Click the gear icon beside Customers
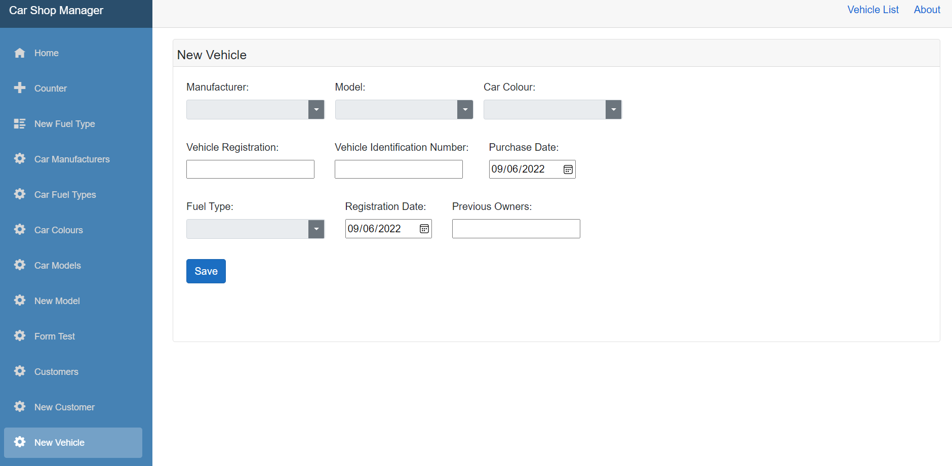952x466 pixels. coord(20,371)
